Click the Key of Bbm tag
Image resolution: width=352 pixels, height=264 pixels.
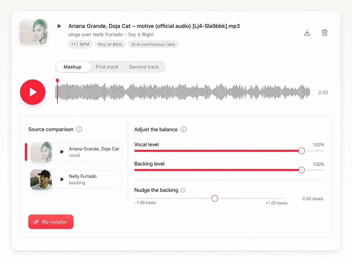click(x=110, y=44)
